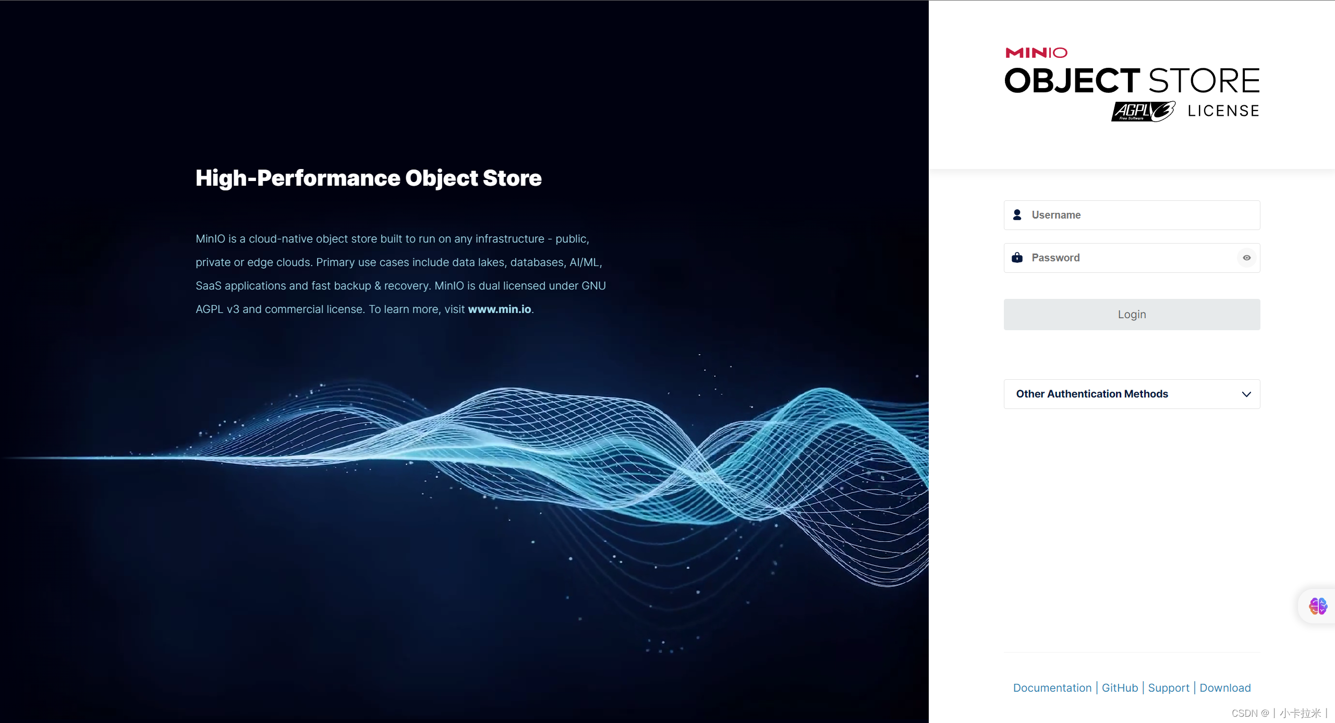
Task: Click the OBJECT STORE title text
Action: tap(1132, 81)
